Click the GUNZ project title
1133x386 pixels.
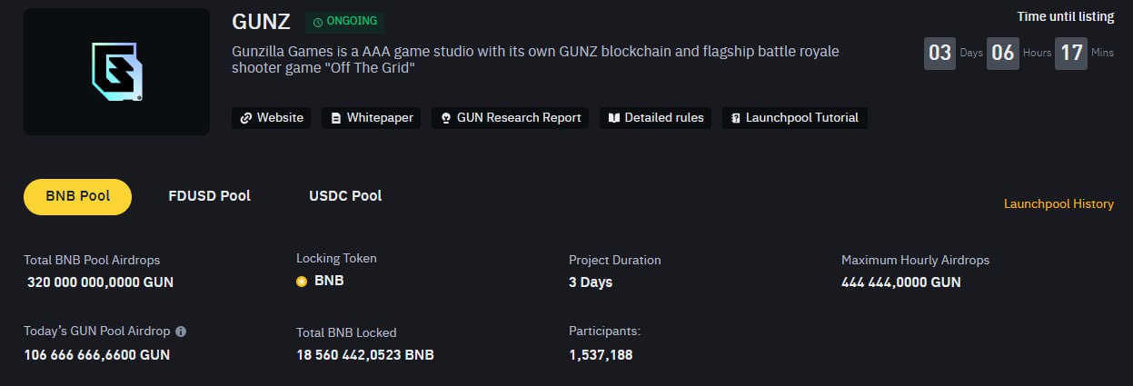(261, 22)
